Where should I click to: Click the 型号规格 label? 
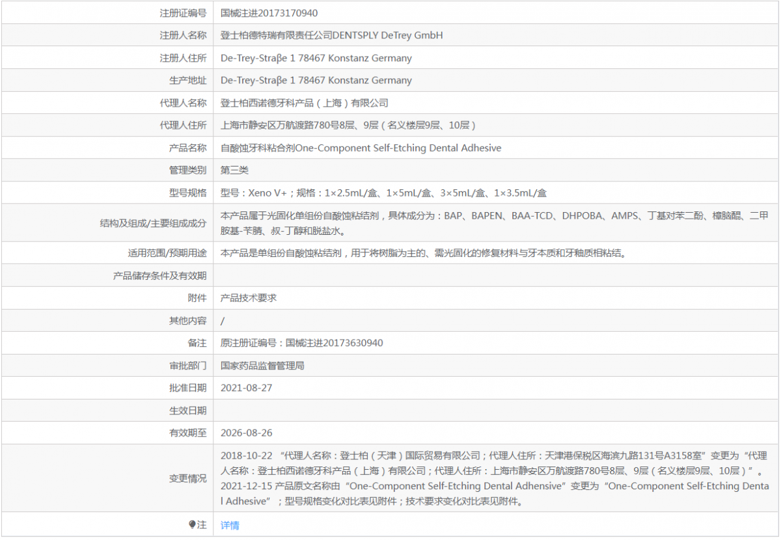pyautogui.click(x=188, y=193)
